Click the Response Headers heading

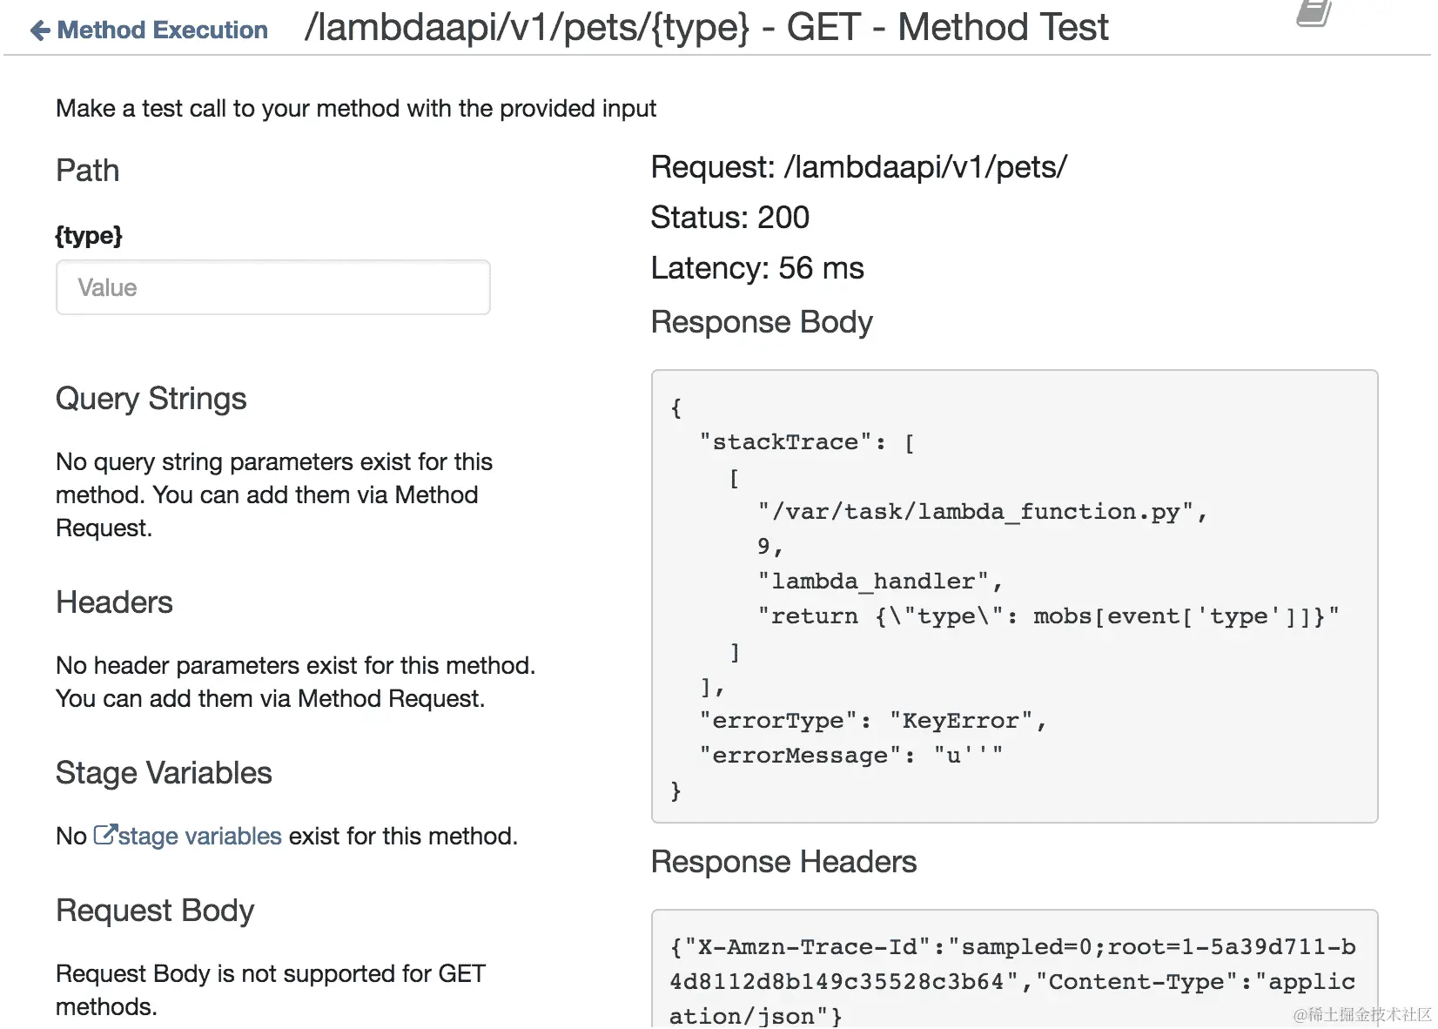pyautogui.click(x=783, y=862)
